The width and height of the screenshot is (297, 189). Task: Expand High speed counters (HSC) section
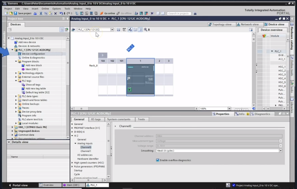pyautogui.click(x=72, y=163)
